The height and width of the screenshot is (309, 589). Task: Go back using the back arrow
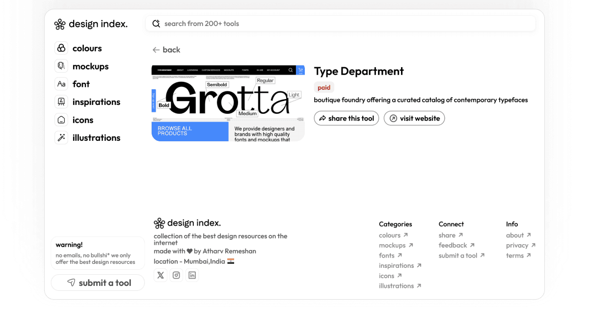[166, 50]
